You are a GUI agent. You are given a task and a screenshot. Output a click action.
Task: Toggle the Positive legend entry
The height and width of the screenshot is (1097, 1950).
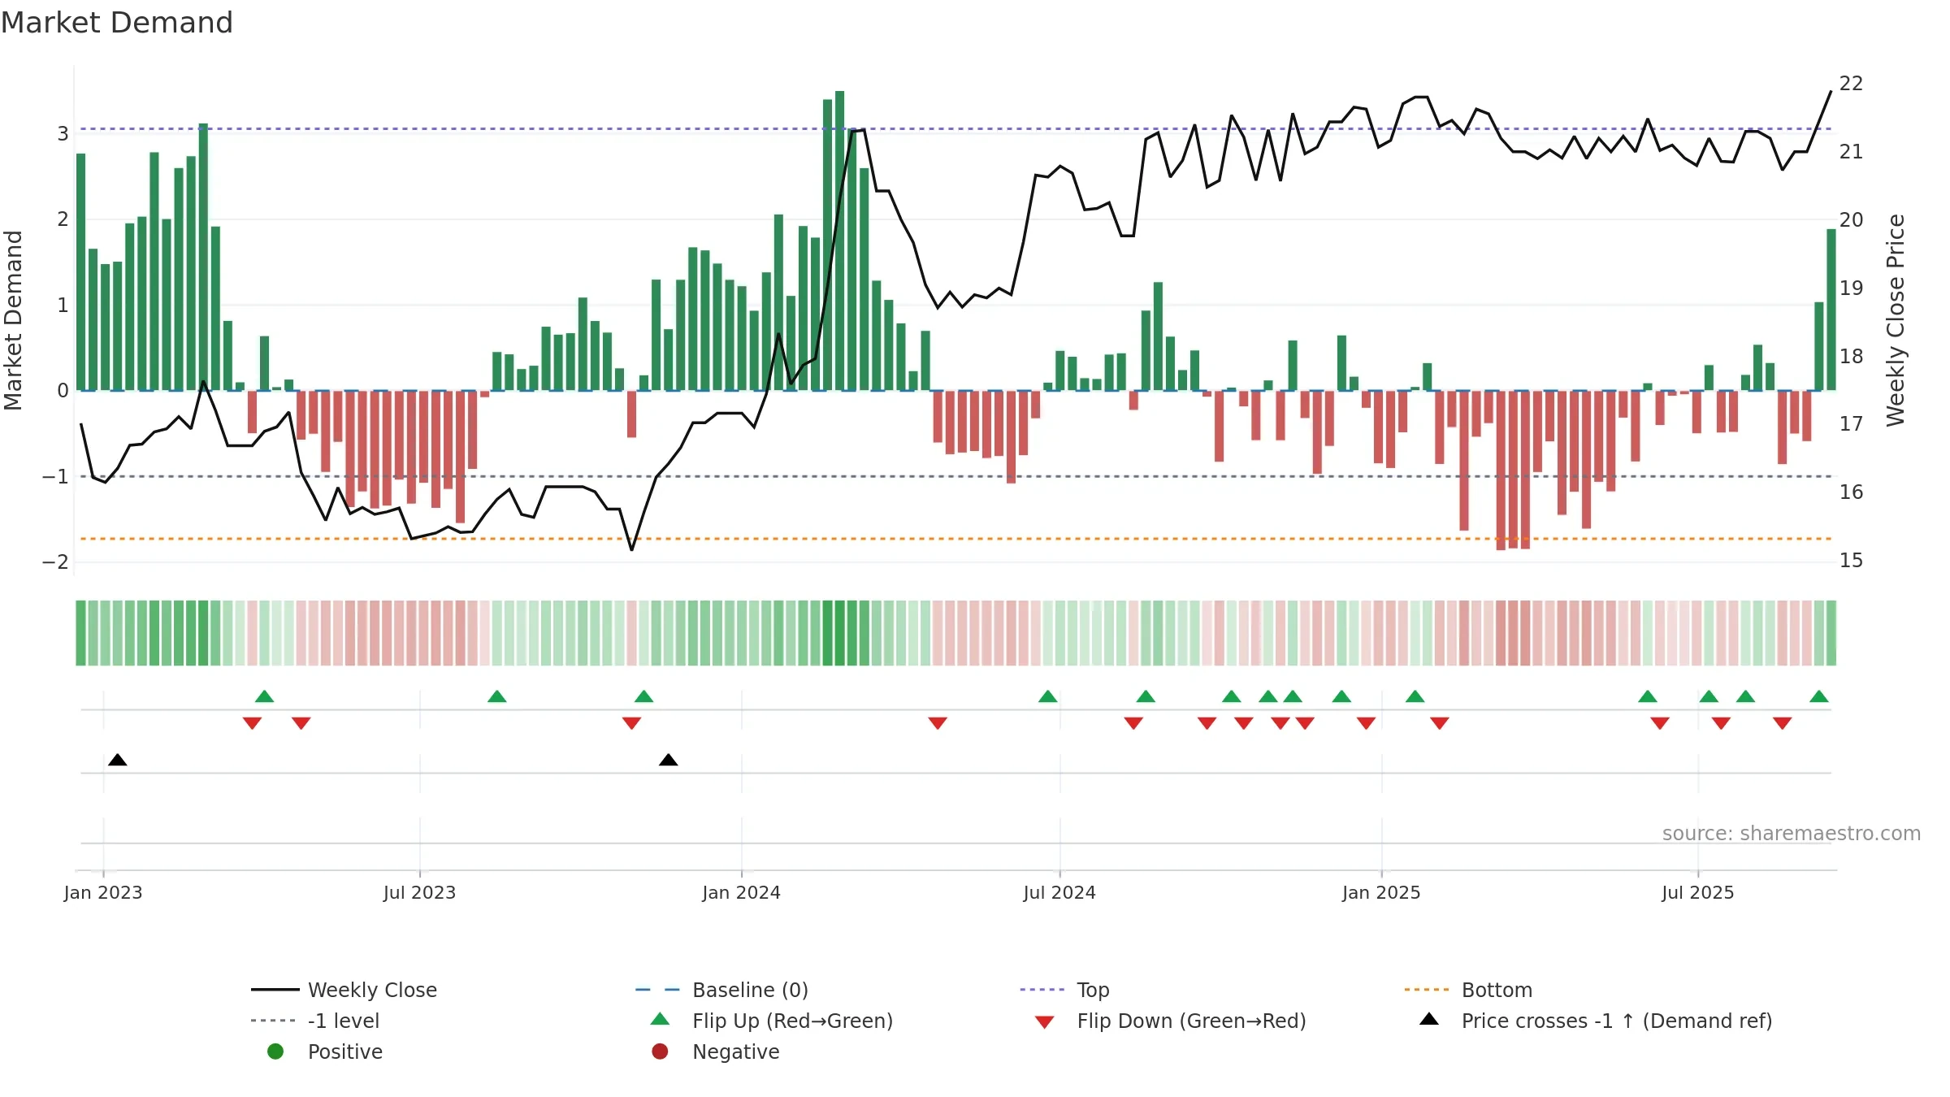coord(325,1051)
